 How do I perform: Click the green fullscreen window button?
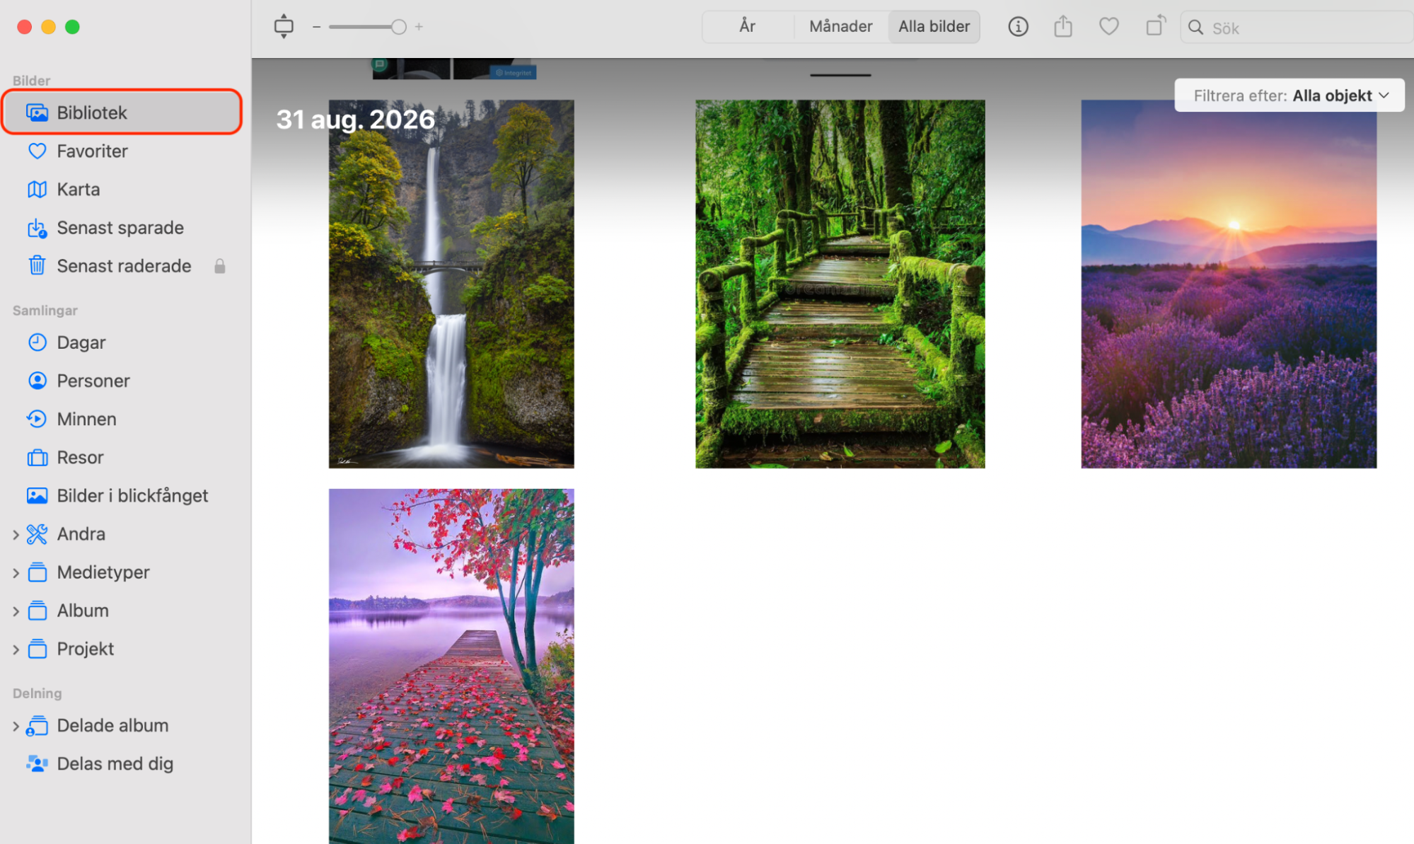pos(72,27)
